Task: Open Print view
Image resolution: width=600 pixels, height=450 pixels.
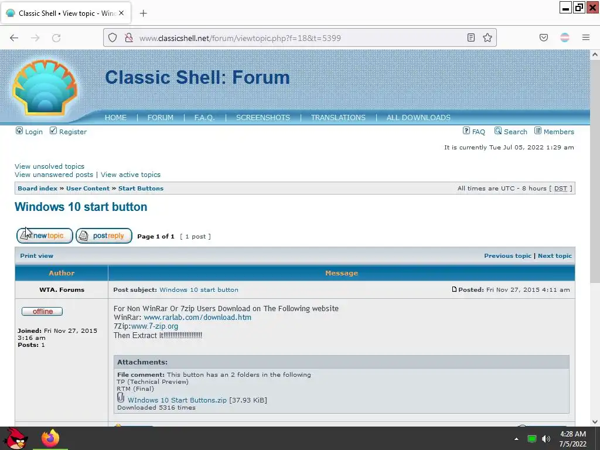Action: [x=37, y=255]
